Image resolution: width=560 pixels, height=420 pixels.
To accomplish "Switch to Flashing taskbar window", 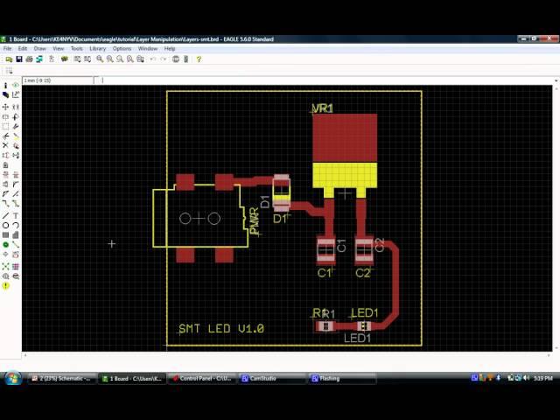I will [342, 378].
